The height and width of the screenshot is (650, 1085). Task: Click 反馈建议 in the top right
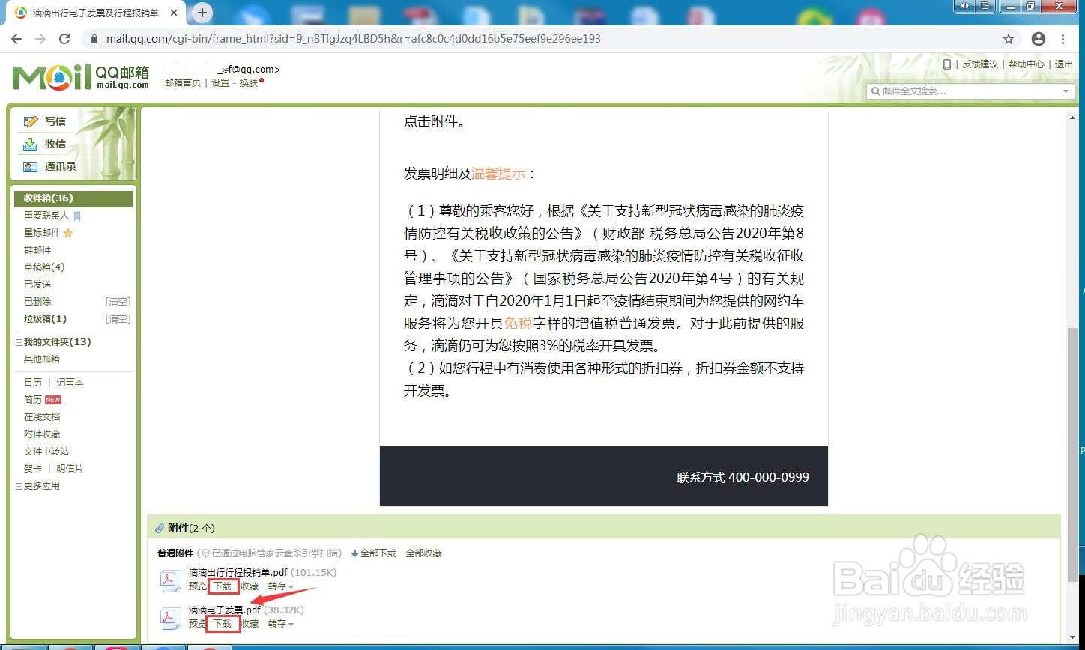pos(980,64)
